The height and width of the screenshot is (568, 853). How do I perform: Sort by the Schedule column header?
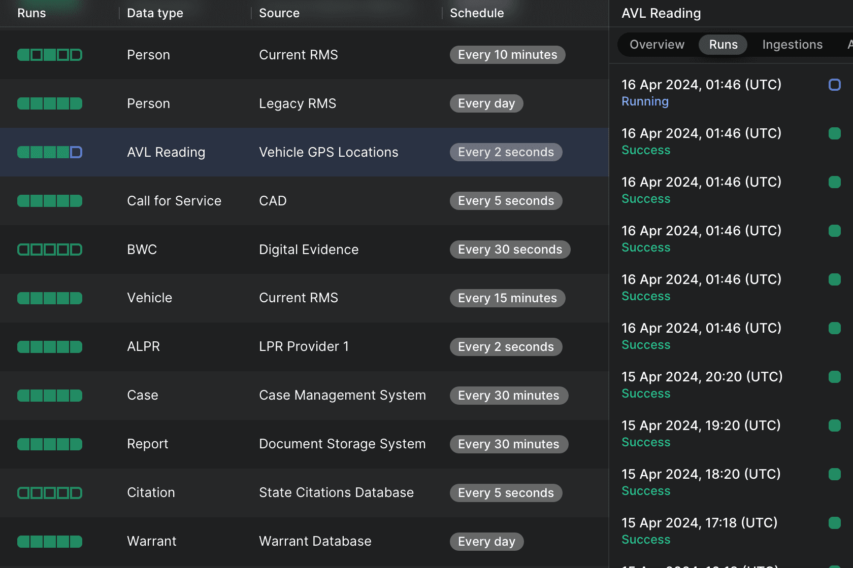[x=477, y=13]
